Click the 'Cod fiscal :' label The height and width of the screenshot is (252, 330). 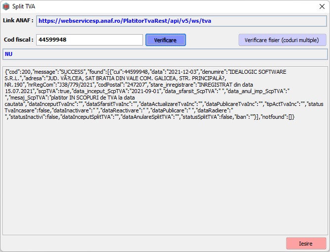(x=18, y=40)
